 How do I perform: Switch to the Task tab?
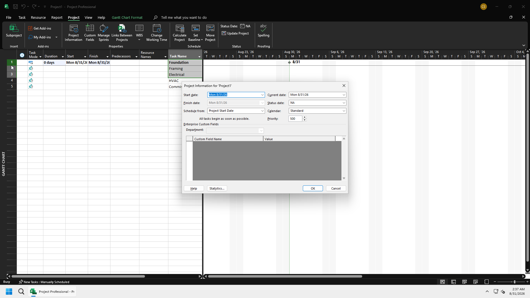[x=22, y=17]
